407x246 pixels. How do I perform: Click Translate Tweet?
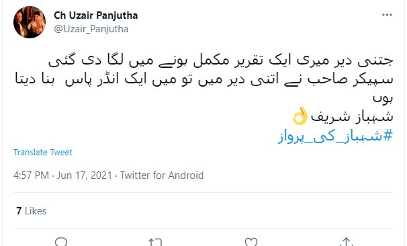coord(43,152)
